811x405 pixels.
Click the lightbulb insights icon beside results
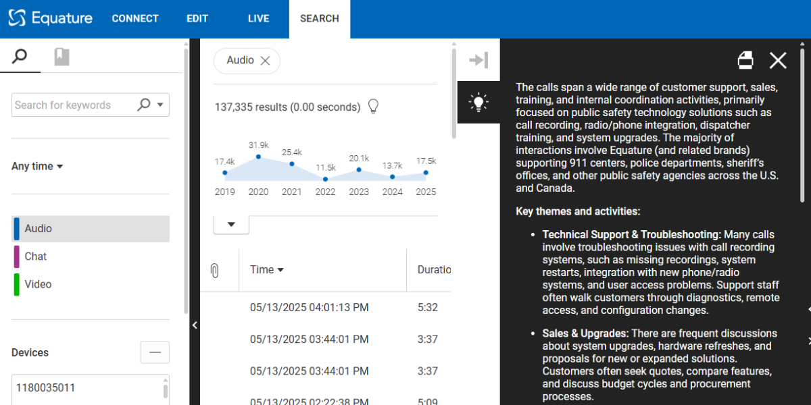coord(372,107)
